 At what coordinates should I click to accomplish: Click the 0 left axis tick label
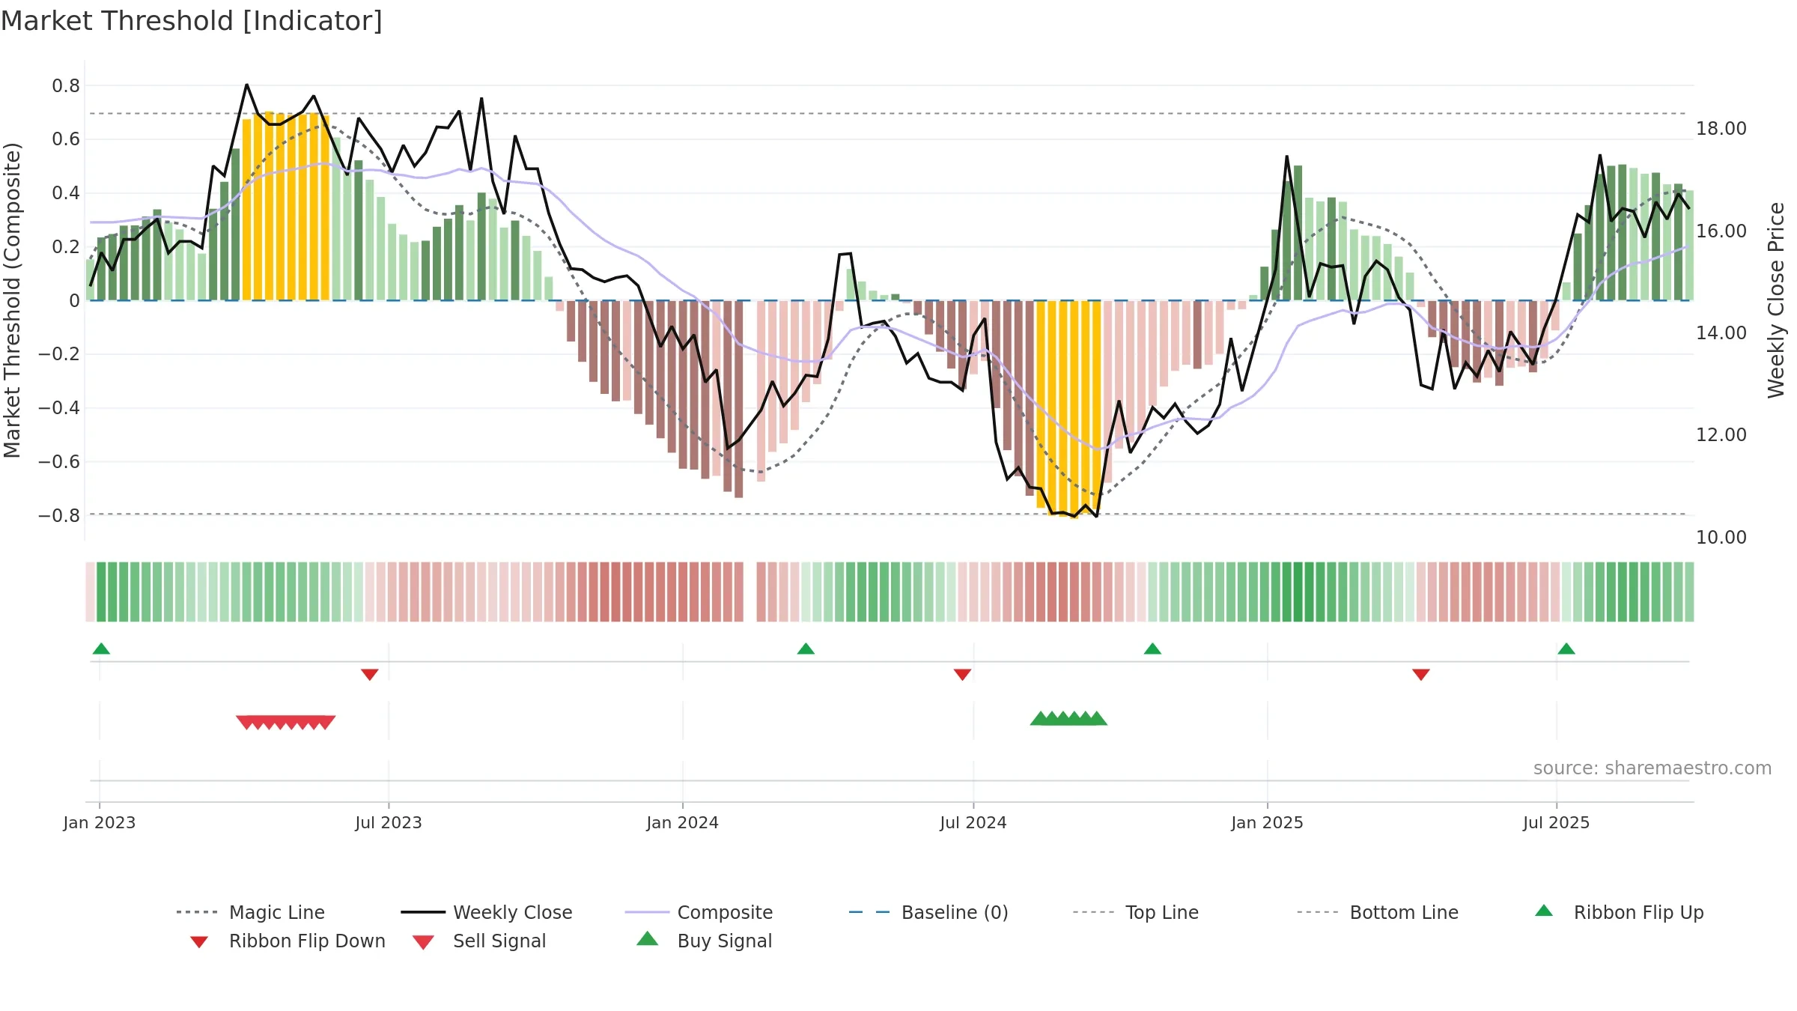point(74,300)
